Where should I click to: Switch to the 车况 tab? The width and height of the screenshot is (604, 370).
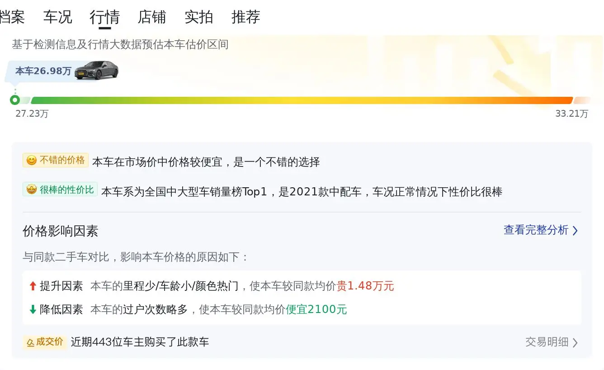click(x=57, y=17)
